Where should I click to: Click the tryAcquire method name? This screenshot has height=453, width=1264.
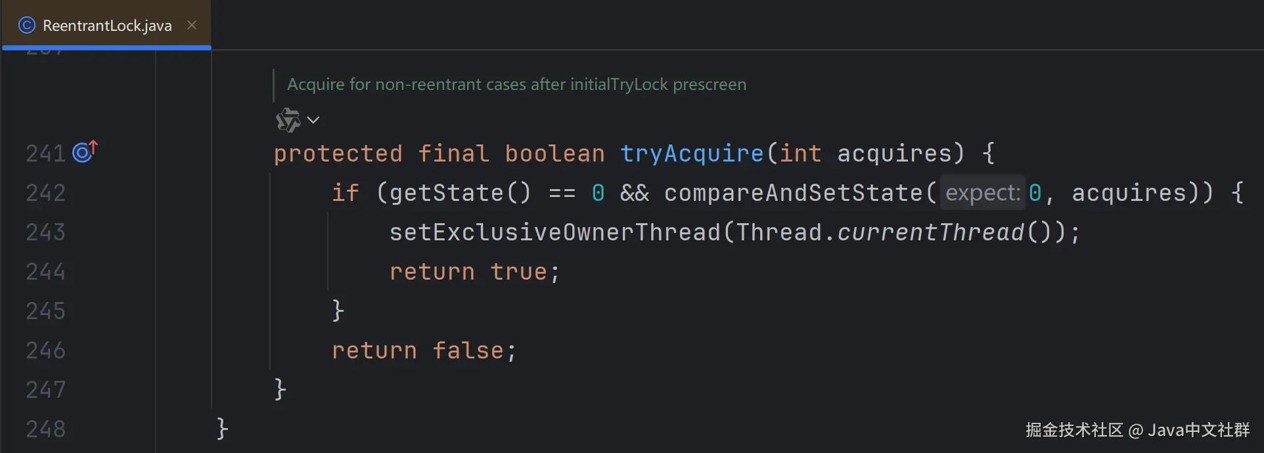(691, 154)
